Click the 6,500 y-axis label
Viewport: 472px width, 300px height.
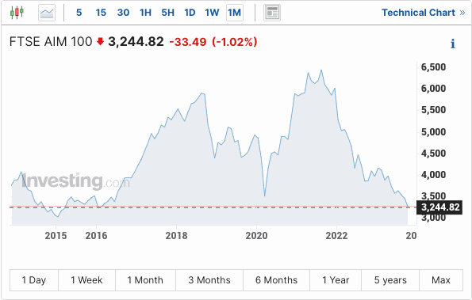click(x=433, y=67)
